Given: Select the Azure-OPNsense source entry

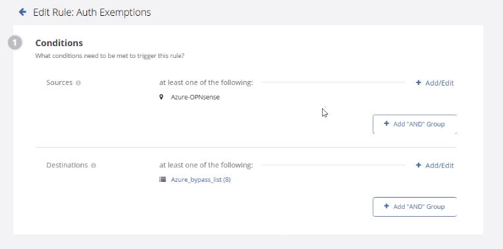Looking at the screenshot, I should [x=195, y=97].
